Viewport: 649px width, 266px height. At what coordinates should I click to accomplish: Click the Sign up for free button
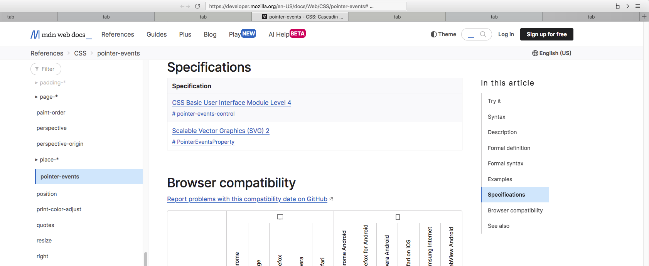click(x=546, y=34)
